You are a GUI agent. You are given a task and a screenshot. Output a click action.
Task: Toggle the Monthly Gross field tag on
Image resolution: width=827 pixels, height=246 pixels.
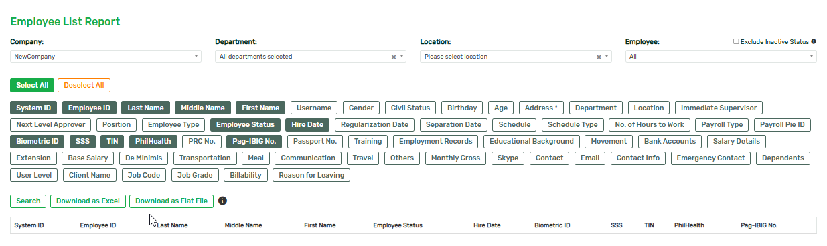455,158
